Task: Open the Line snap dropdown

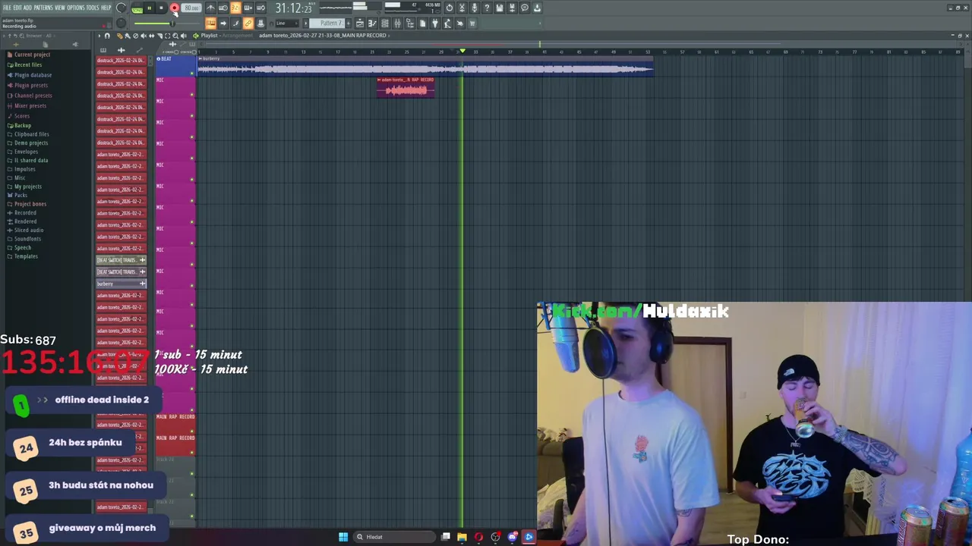Action: click(x=286, y=24)
